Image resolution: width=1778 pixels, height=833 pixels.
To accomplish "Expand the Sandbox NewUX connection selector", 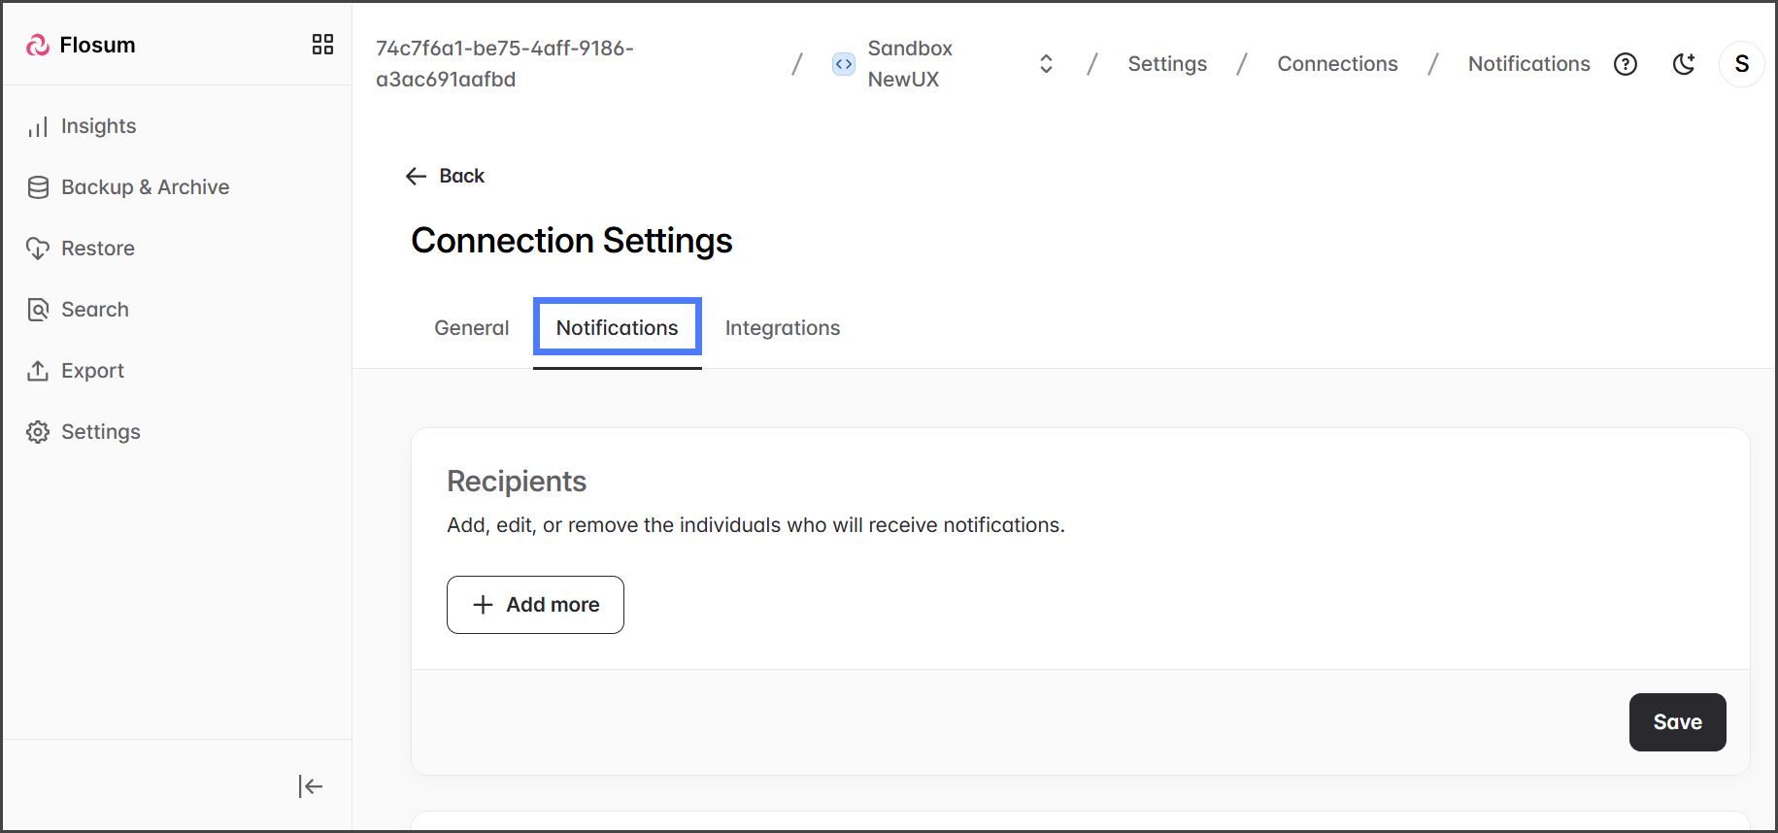I will coord(1046,64).
